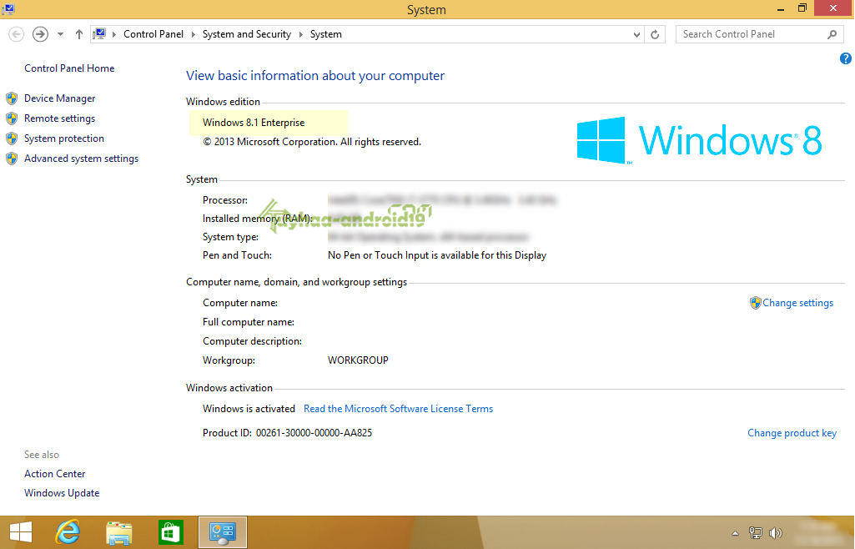This screenshot has height=549, width=855.
Task: Click the copyright 2013 Microsoft Corporation line
Action: [x=312, y=142]
